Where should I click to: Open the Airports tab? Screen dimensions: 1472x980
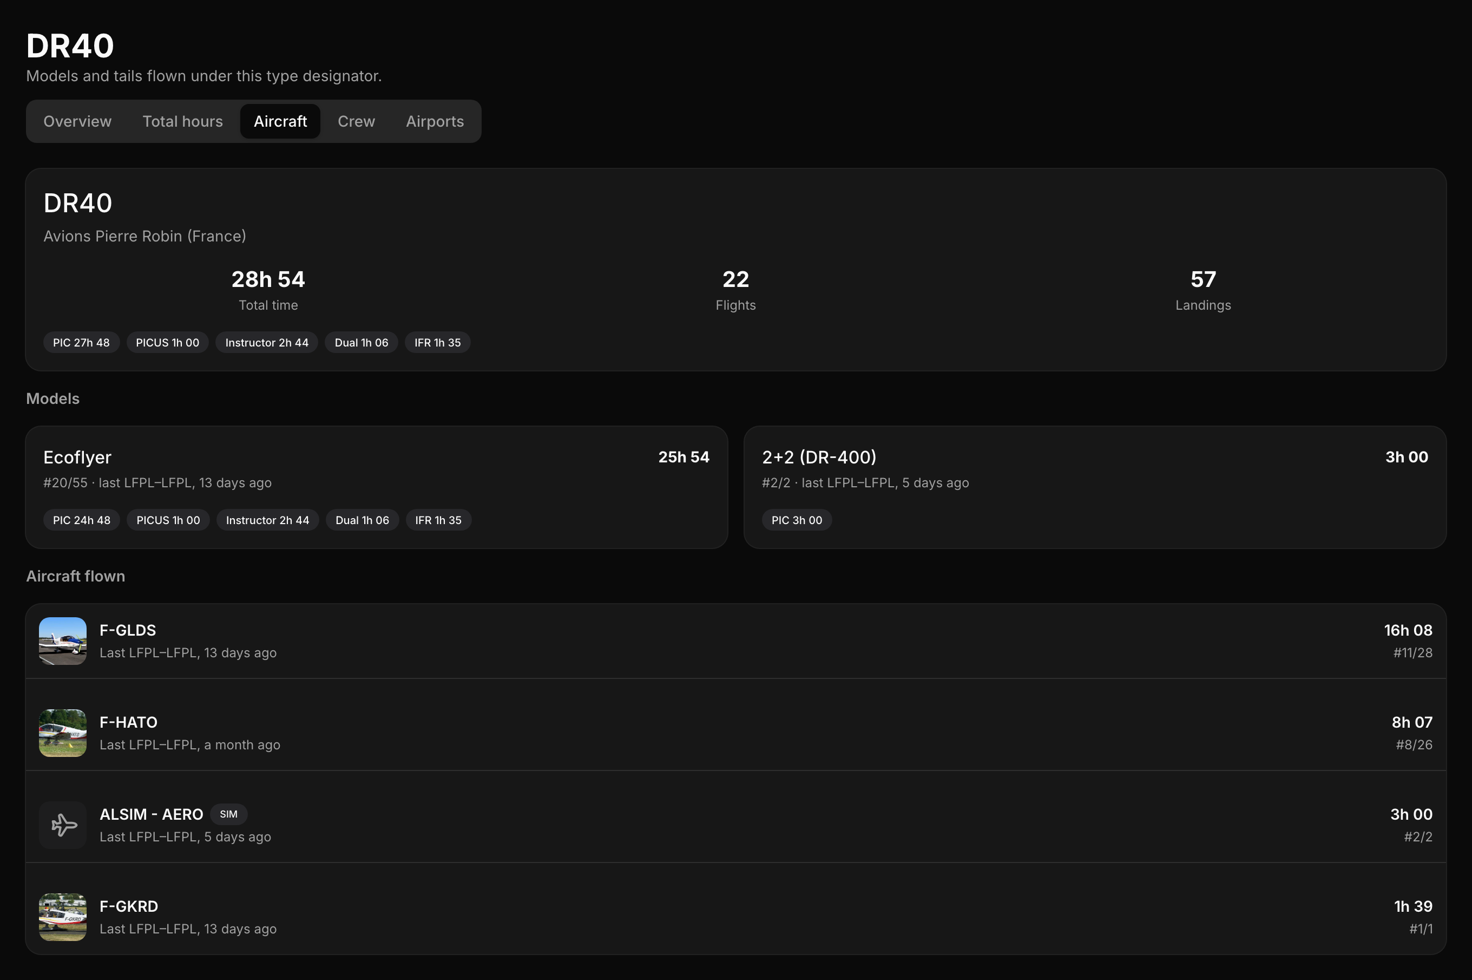click(435, 121)
